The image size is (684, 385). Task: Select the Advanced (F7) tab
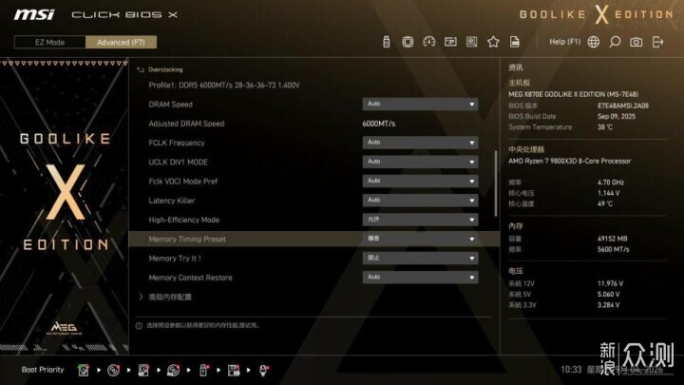121,43
